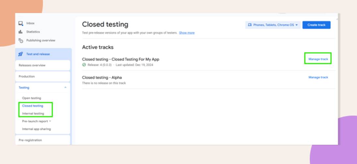Manage track for Closed Testing For My App
The height and width of the screenshot is (164, 357).
[x=318, y=59]
